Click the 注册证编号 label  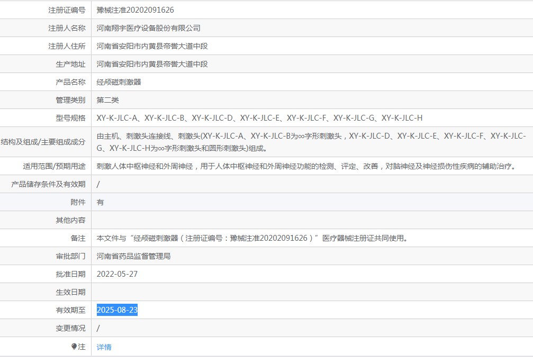[x=67, y=10]
